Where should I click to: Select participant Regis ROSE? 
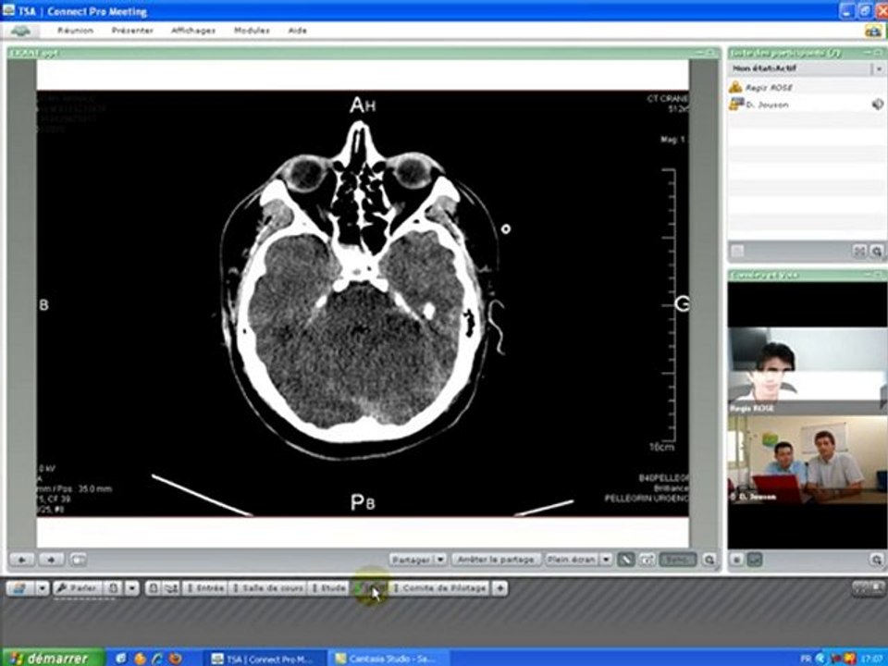769,88
